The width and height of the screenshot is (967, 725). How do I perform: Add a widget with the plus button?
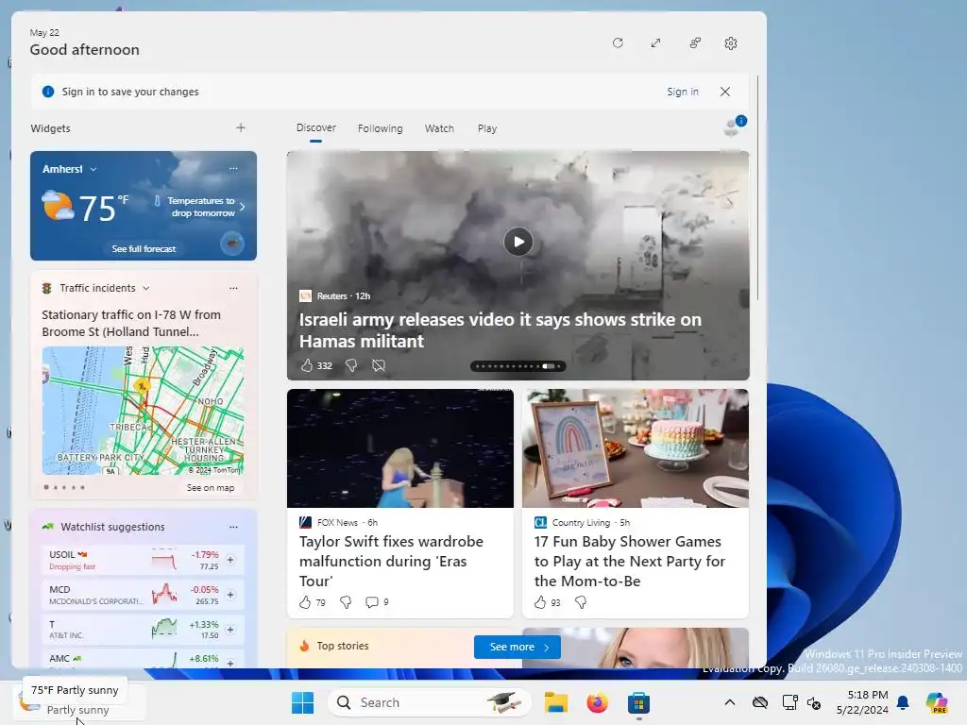pyautogui.click(x=241, y=127)
